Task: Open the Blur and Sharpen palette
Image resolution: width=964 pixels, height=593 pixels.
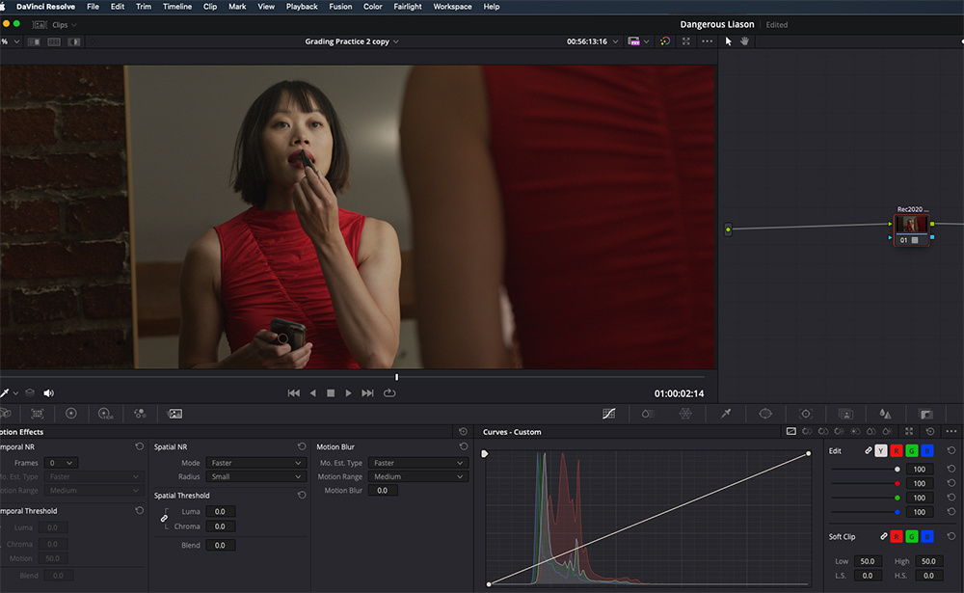Action: [x=885, y=414]
